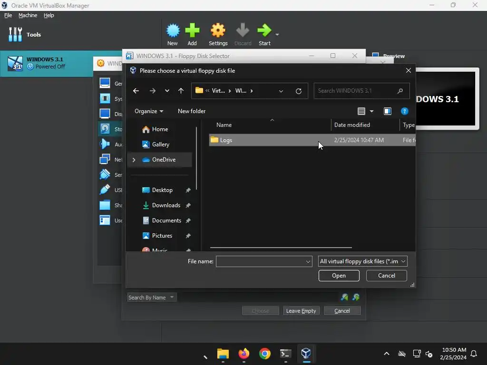
Task: Expand the OneDrive tree node
Action: coord(134,160)
